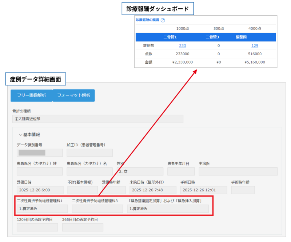
Task: Click the 緊整固 column header
Action: click(x=241, y=37)
